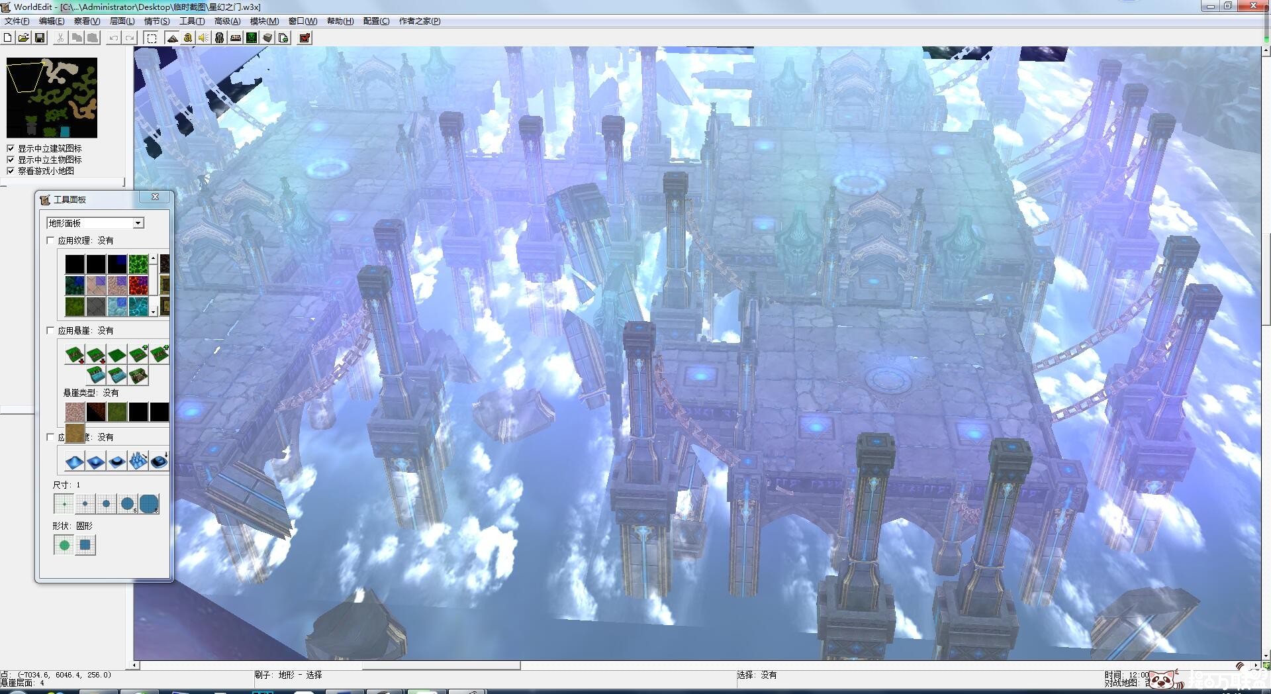Open the 模块(M) menu
The image size is (1271, 694).
pyautogui.click(x=263, y=21)
